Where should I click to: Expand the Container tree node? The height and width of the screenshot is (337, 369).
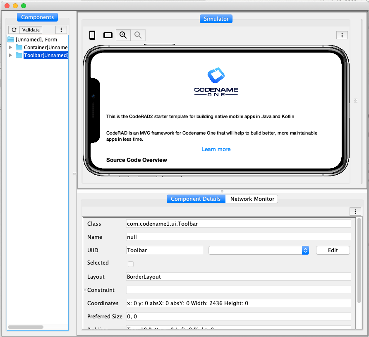coord(11,48)
